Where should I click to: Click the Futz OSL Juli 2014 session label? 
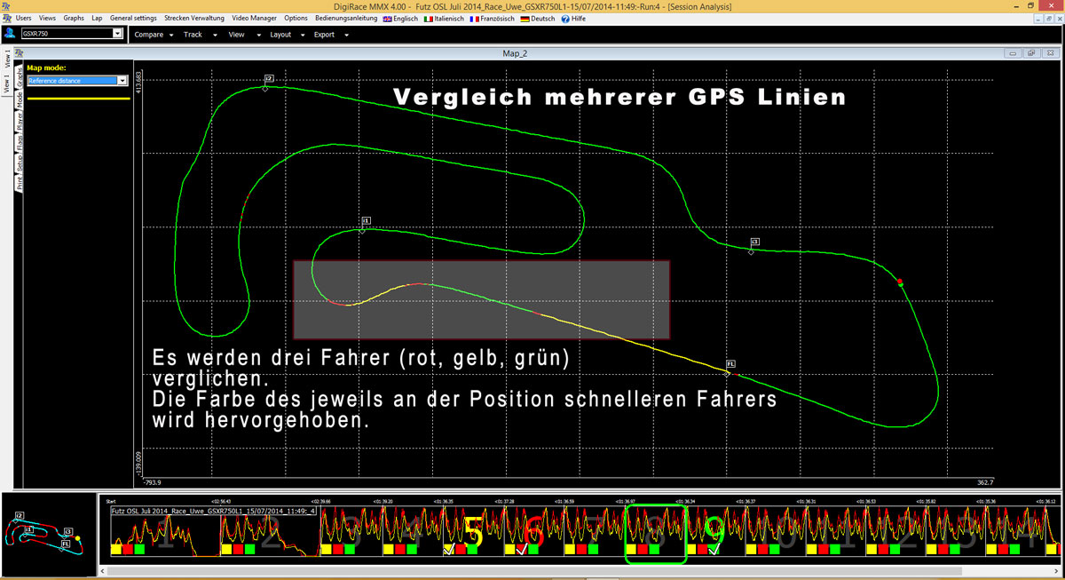click(x=214, y=512)
